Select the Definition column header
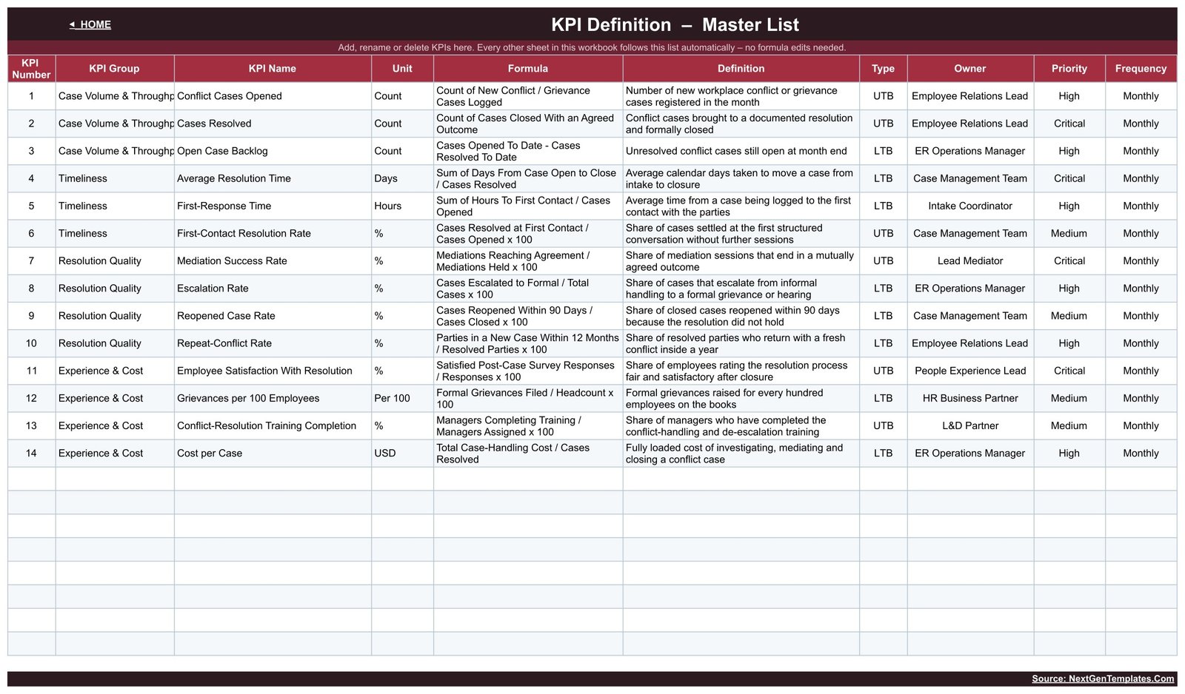This screenshot has width=1185, height=694. coord(741,69)
